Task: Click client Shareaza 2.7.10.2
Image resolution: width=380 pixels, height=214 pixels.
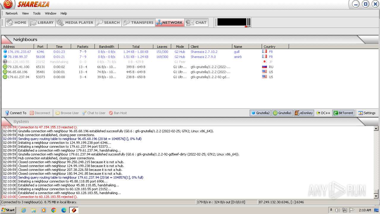Action: [204, 52]
